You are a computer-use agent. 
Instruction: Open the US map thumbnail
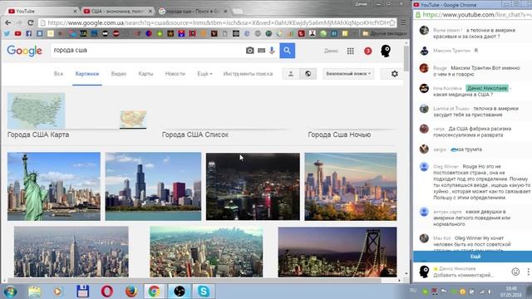(37, 110)
